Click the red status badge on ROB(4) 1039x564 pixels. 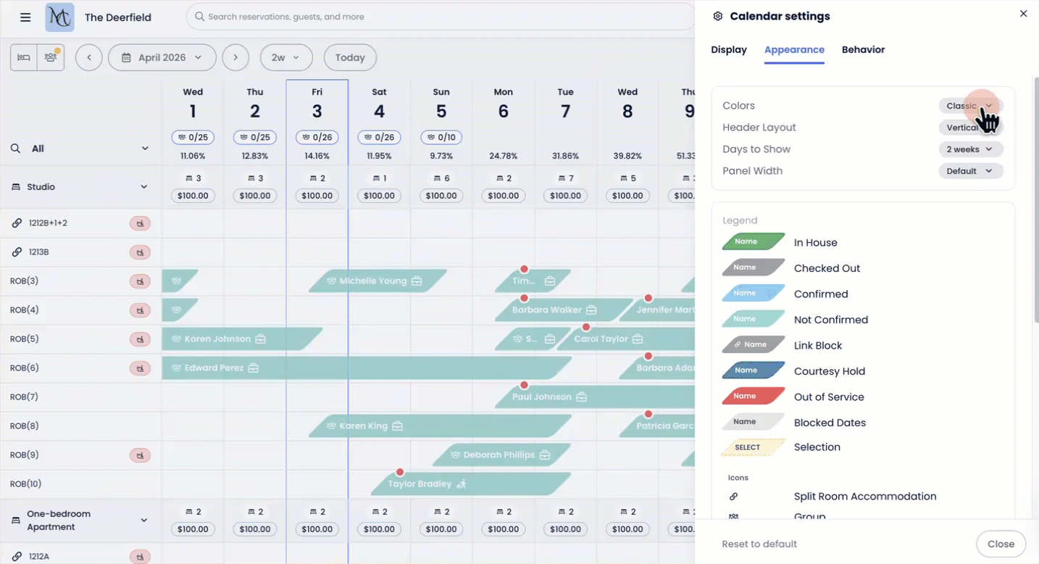tap(140, 310)
